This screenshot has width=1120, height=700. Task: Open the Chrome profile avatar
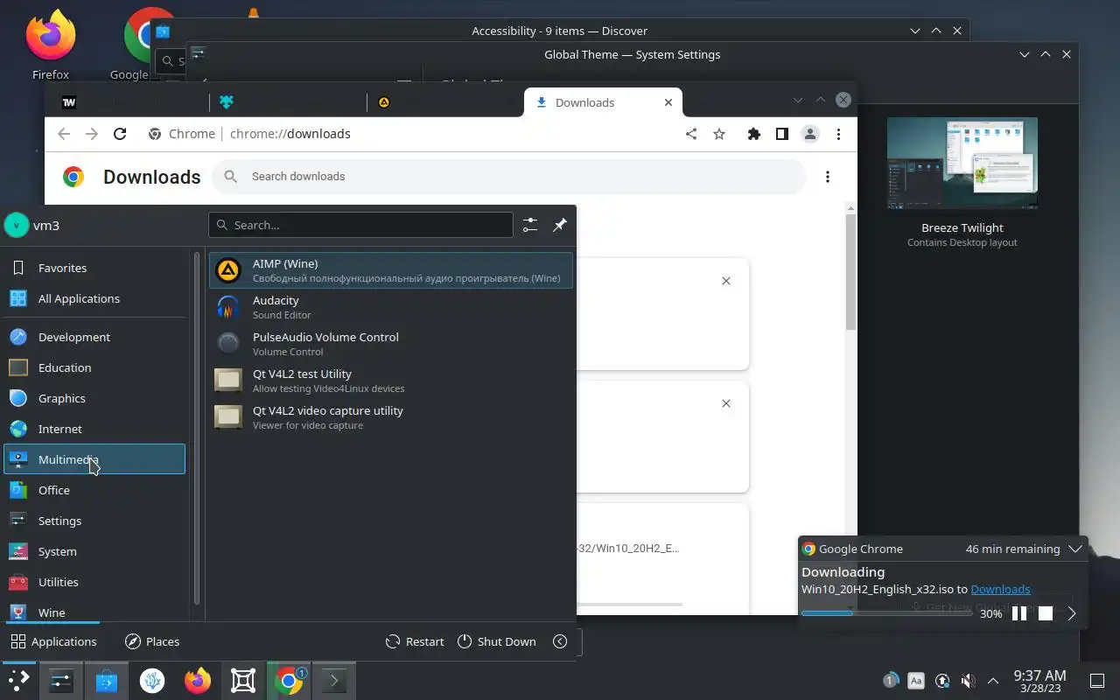pyautogui.click(x=810, y=134)
